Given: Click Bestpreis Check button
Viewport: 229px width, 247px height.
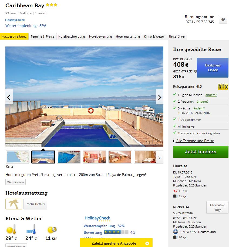Looking at the screenshot, I should [213, 68].
